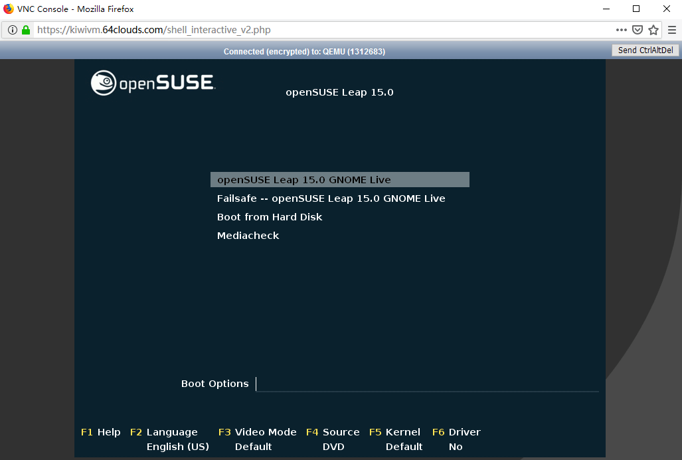Image resolution: width=682 pixels, height=460 pixels.
Task: Click the DVD source value
Action: [333, 447]
